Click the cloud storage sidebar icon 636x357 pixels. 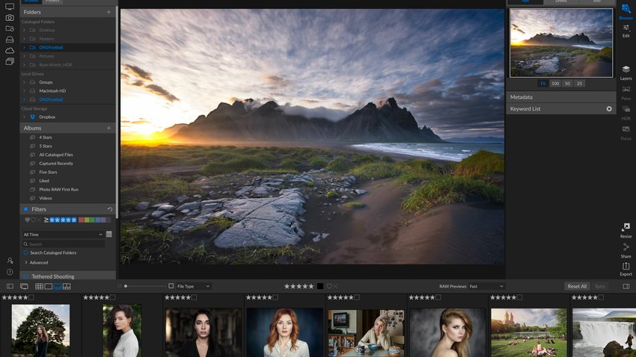pos(10,51)
